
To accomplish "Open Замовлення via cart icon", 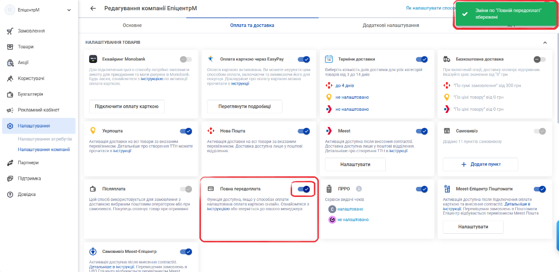I will [10, 31].
